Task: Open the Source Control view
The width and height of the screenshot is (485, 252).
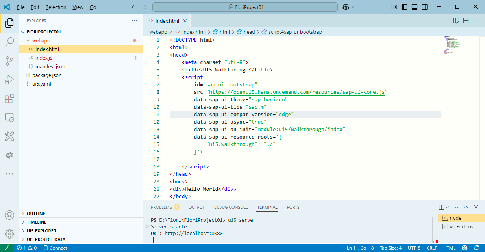Action: 9,61
